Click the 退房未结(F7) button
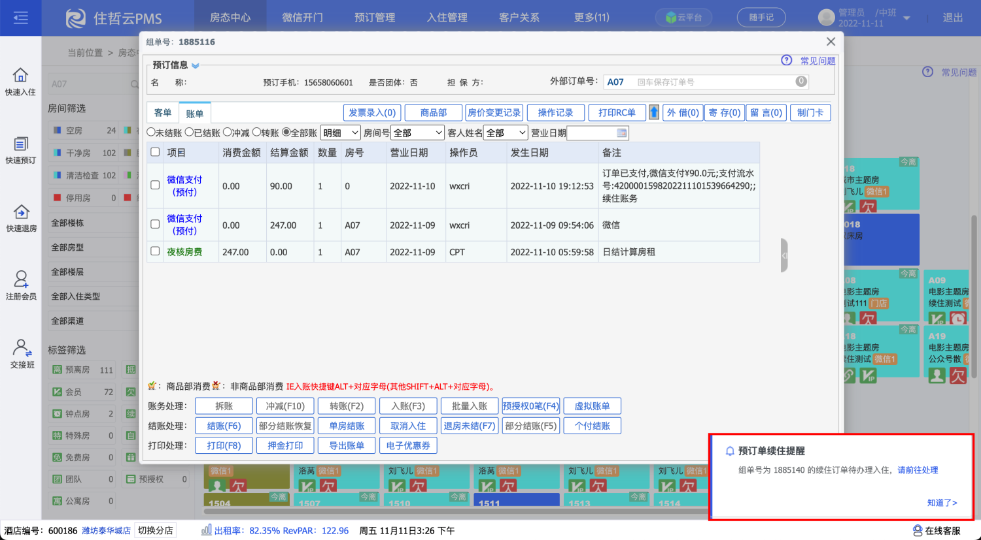The image size is (981, 540). click(x=470, y=426)
